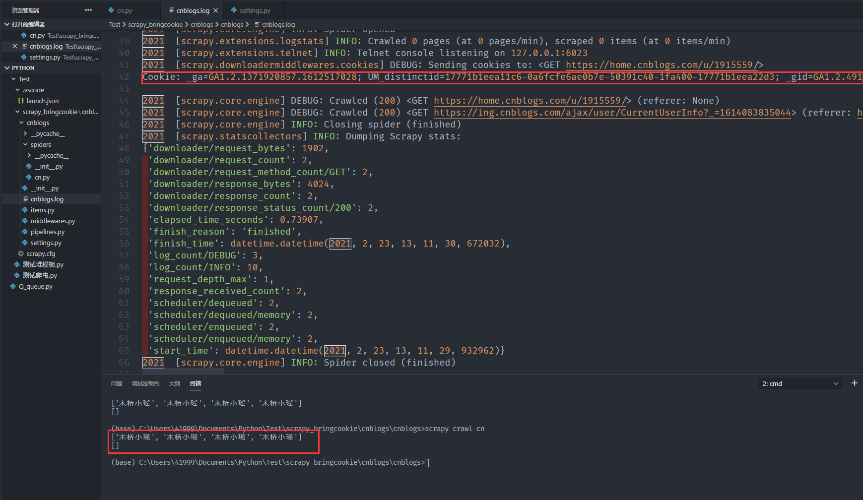This screenshot has height=500, width=863.
Task: Select cn.py in the open editors list
Action: coord(52,35)
